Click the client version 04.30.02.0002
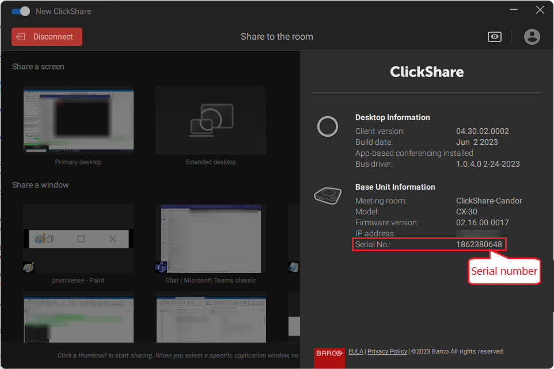 pos(482,131)
